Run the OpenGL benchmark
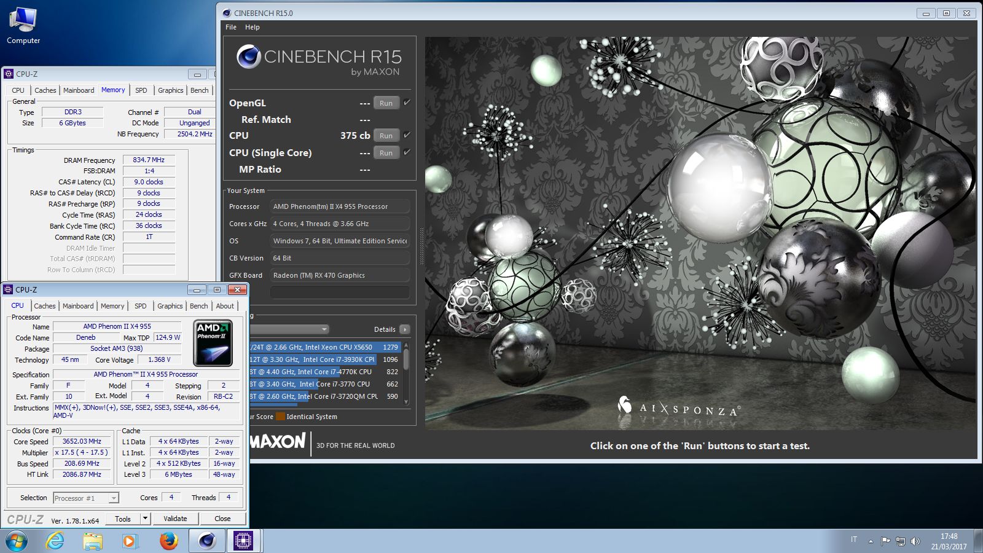This screenshot has height=553, width=983. [386, 103]
